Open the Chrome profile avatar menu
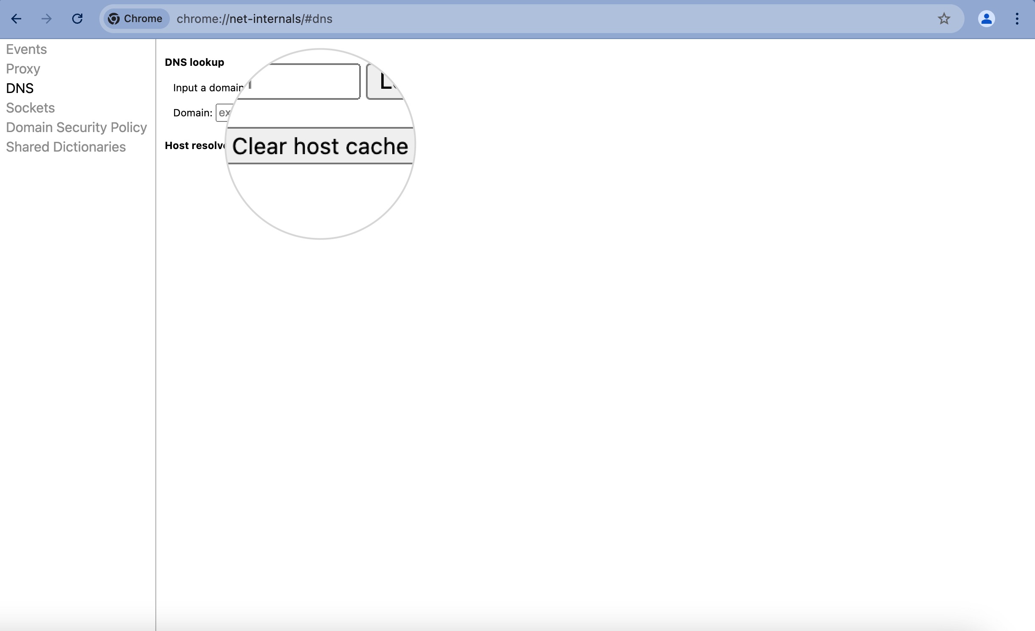Screen dimensions: 1035x631 (x=986, y=19)
